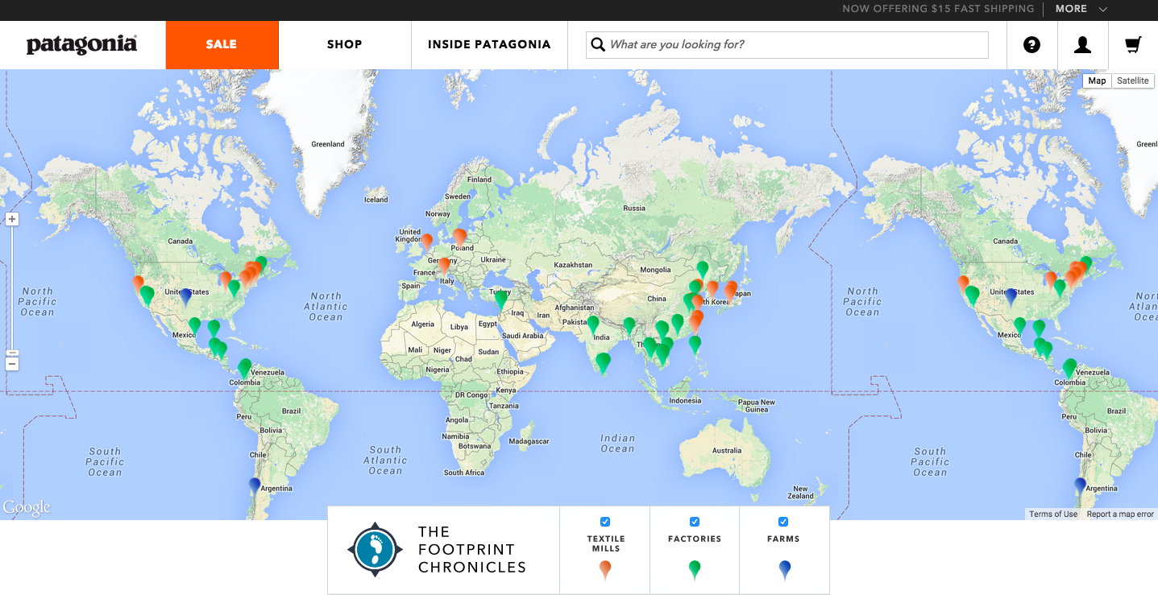The width and height of the screenshot is (1158, 595).
Task: Zoom out with the map minus button
Action: point(12,364)
